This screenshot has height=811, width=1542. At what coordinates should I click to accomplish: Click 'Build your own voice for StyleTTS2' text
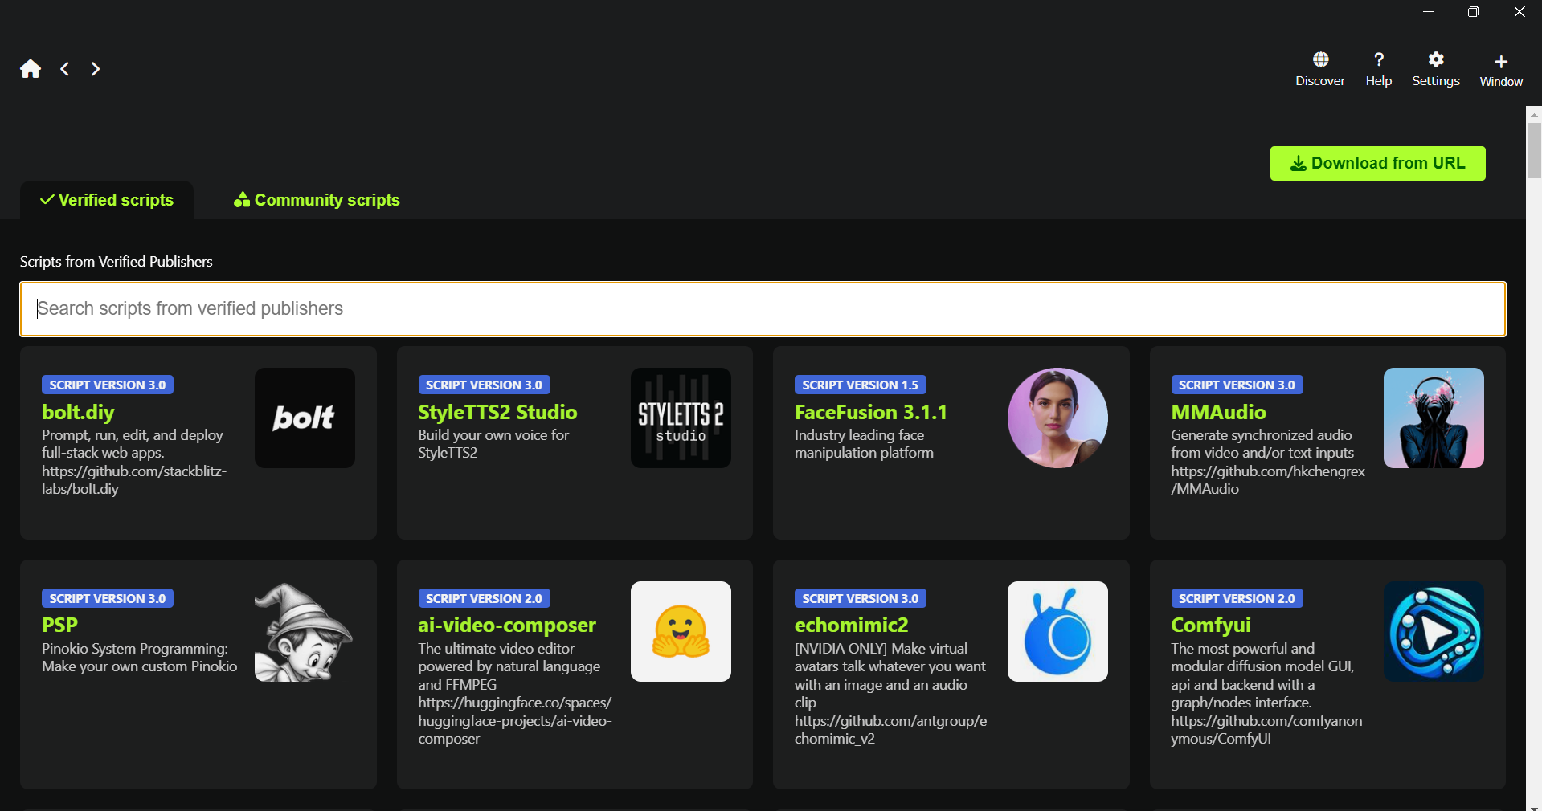tap(493, 444)
